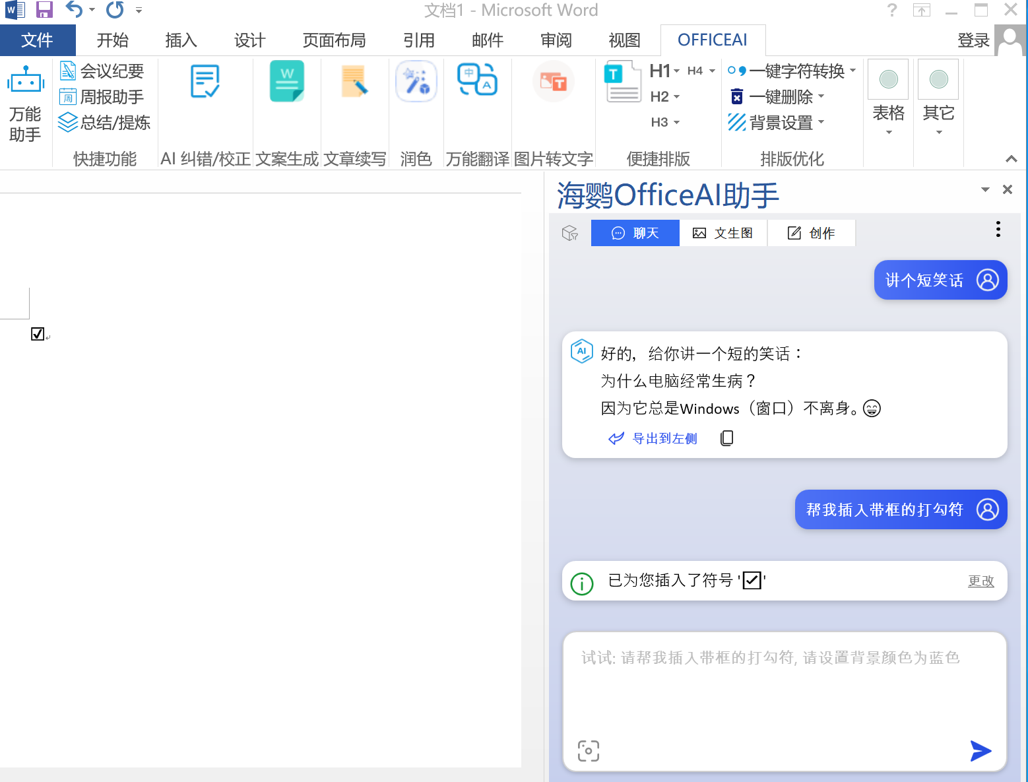The height and width of the screenshot is (782, 1028).
Task: Click the 周报助手 calendar icon
Action: click(x=68, y=96)
